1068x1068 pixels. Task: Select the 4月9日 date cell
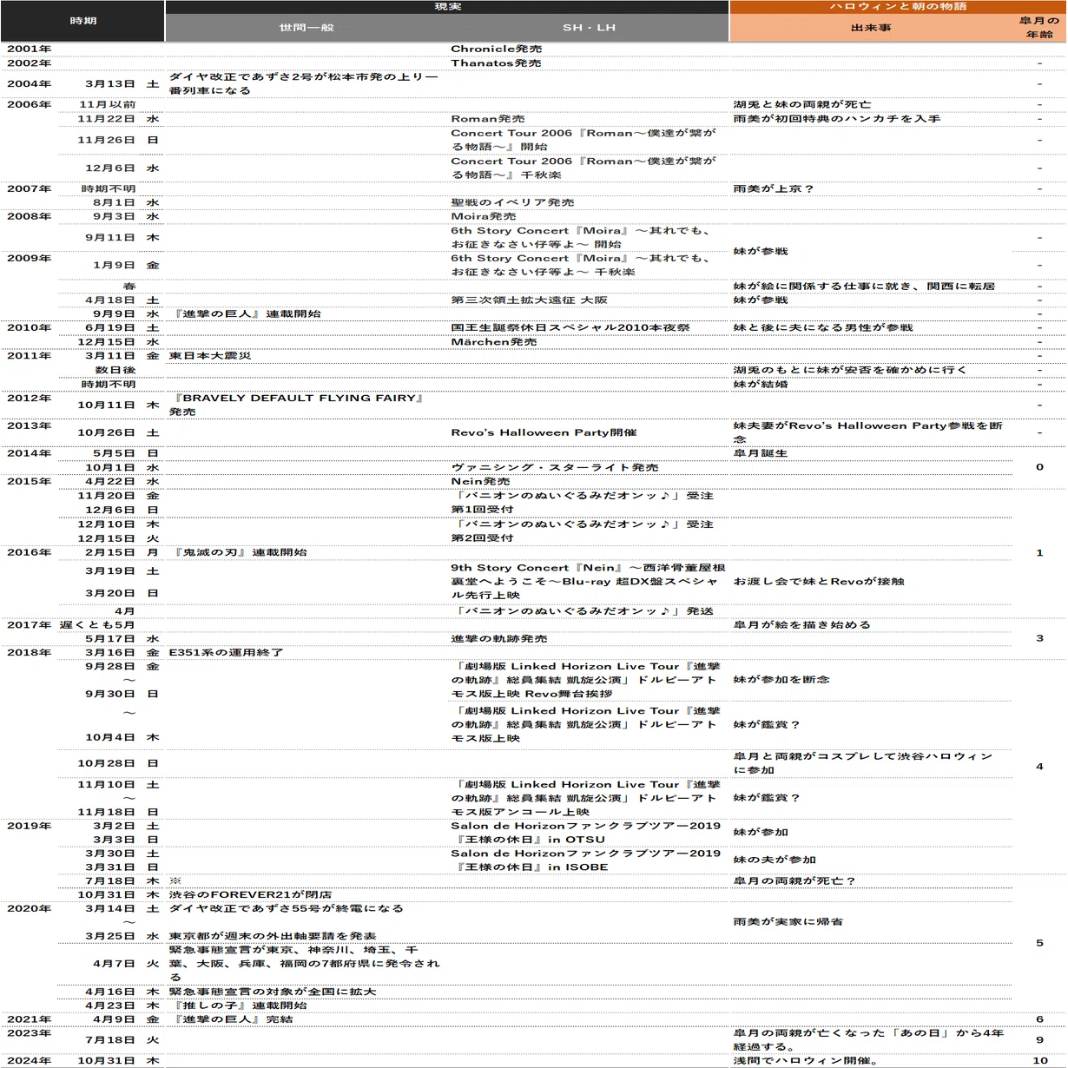(115, 1019)
